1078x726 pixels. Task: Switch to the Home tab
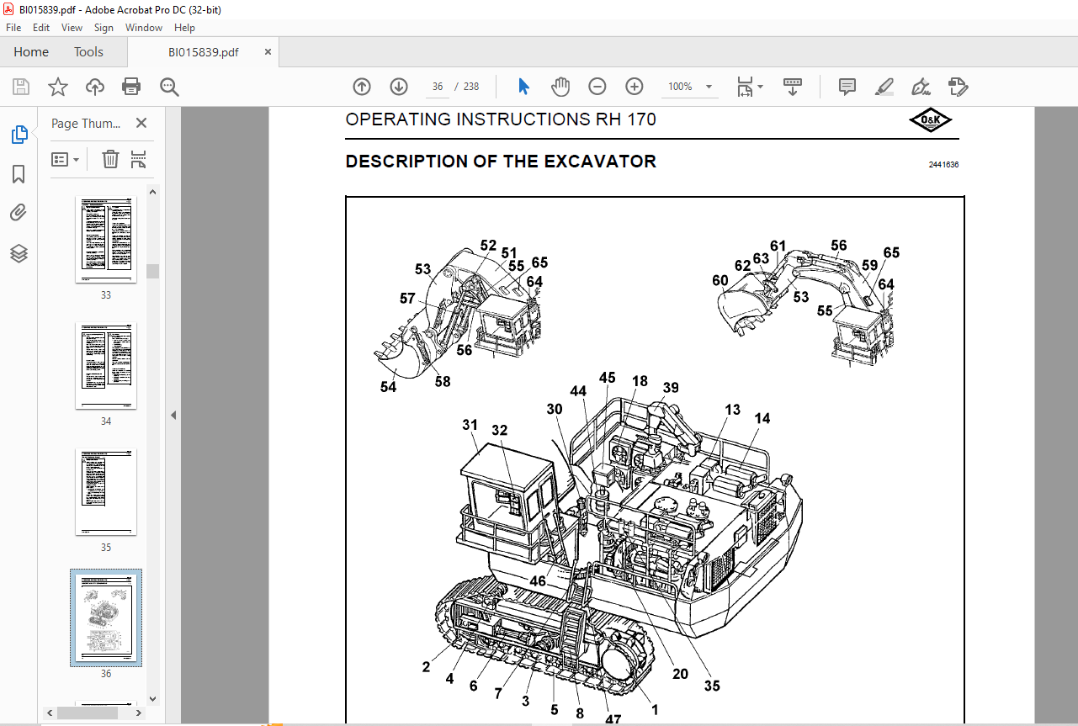(x=31, y=52)
